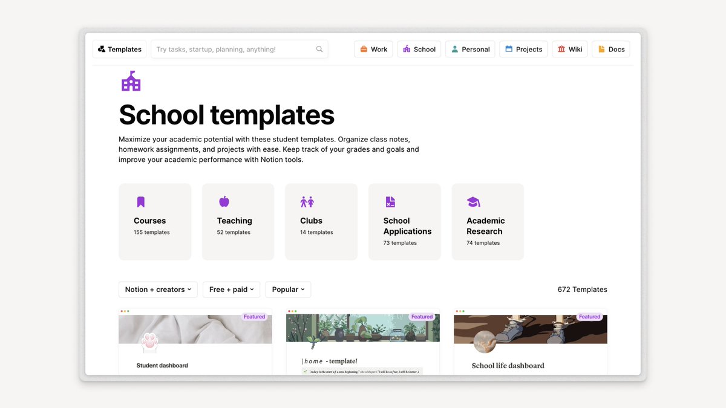Click the 'Student dashboard' title text
Image resolution: width=726 pixels, height=408 pixels.
[x=162, y=366]
